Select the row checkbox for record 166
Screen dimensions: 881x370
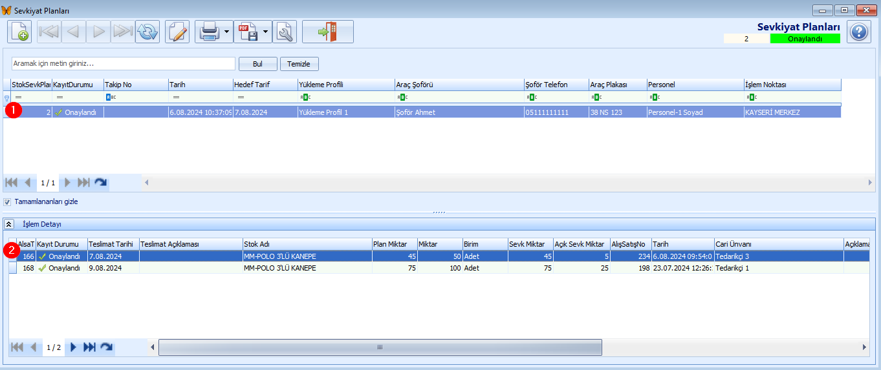point(12,256)
